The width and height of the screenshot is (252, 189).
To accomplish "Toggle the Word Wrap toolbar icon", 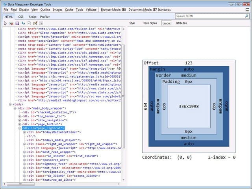I will coord(41,24).
